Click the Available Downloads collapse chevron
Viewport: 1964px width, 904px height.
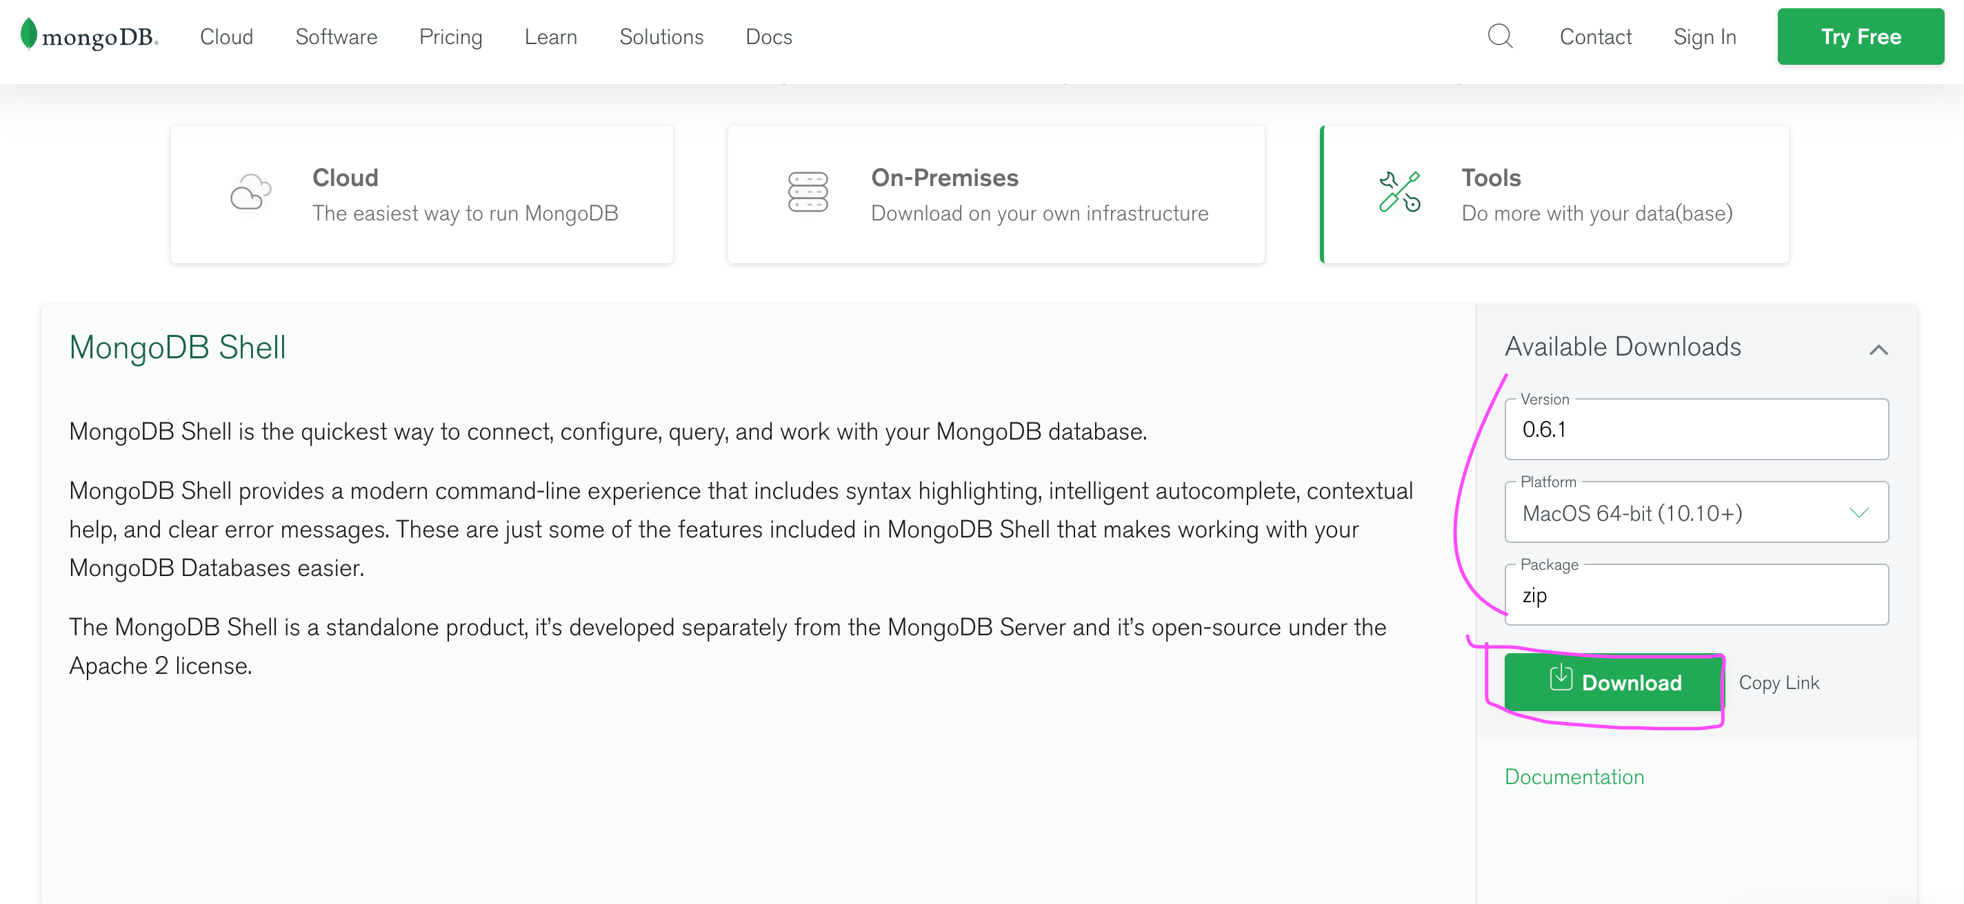coord(1879,349)
